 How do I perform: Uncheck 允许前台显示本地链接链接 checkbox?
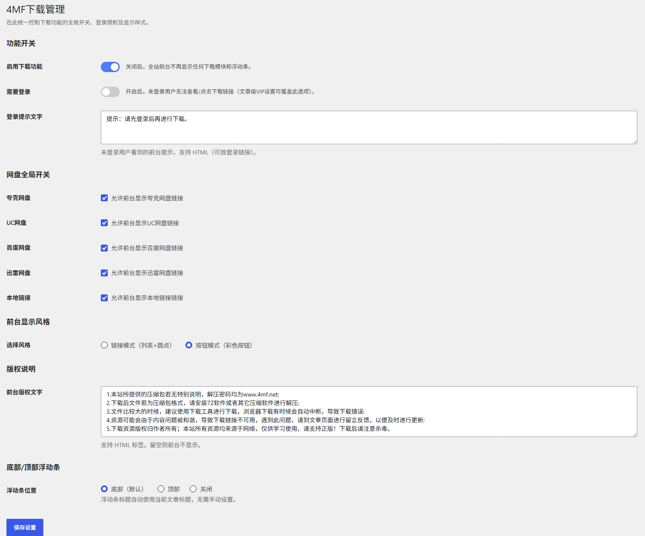point(104,298)
